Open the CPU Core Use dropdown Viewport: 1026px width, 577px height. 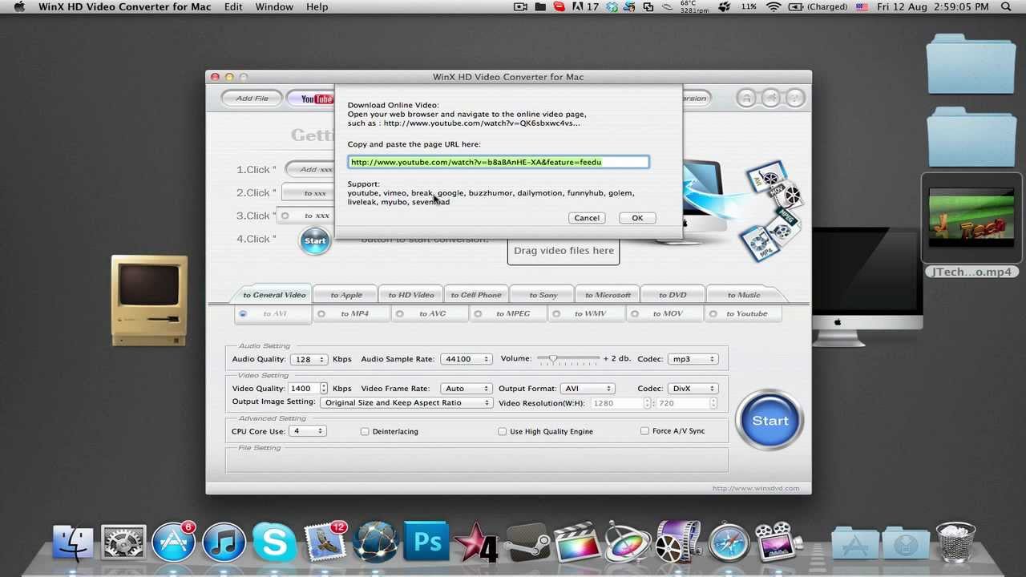pos(309,431)
